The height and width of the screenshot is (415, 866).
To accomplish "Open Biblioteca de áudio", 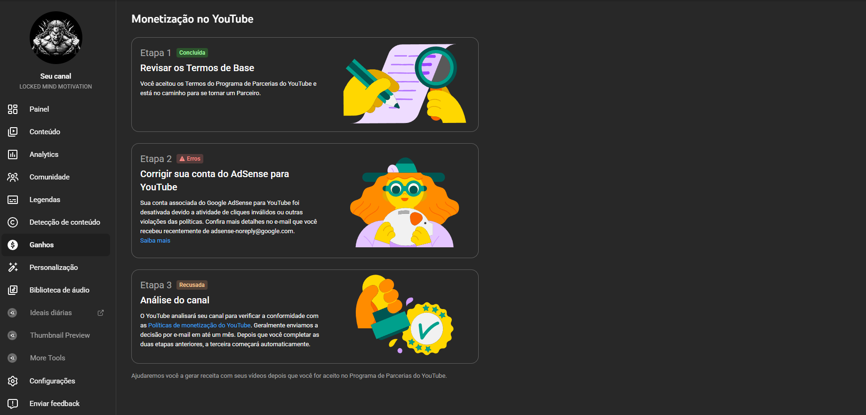I will click(56, 290).
